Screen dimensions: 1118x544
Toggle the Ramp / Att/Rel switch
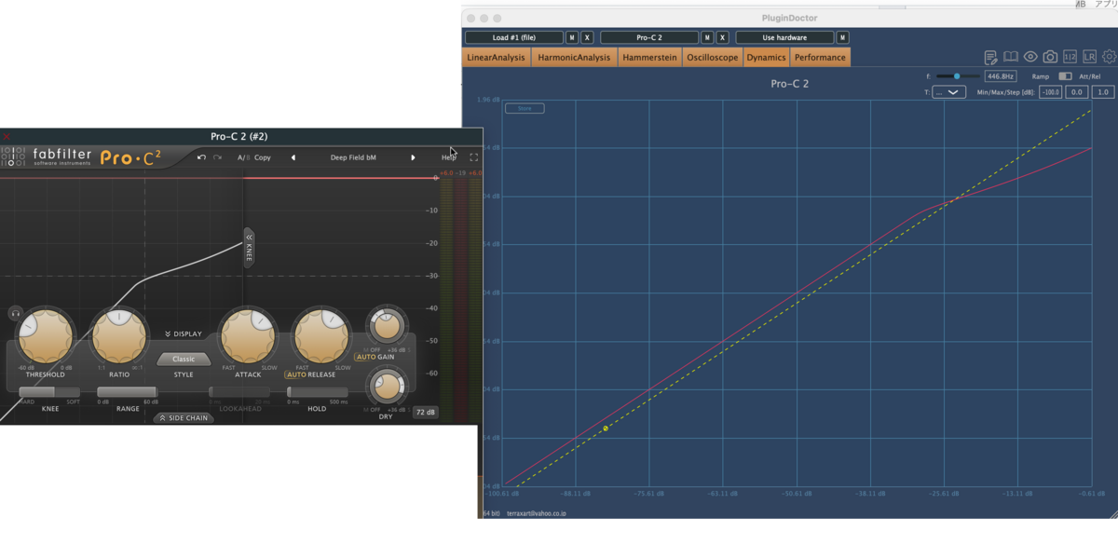(x=1065, y=76)
